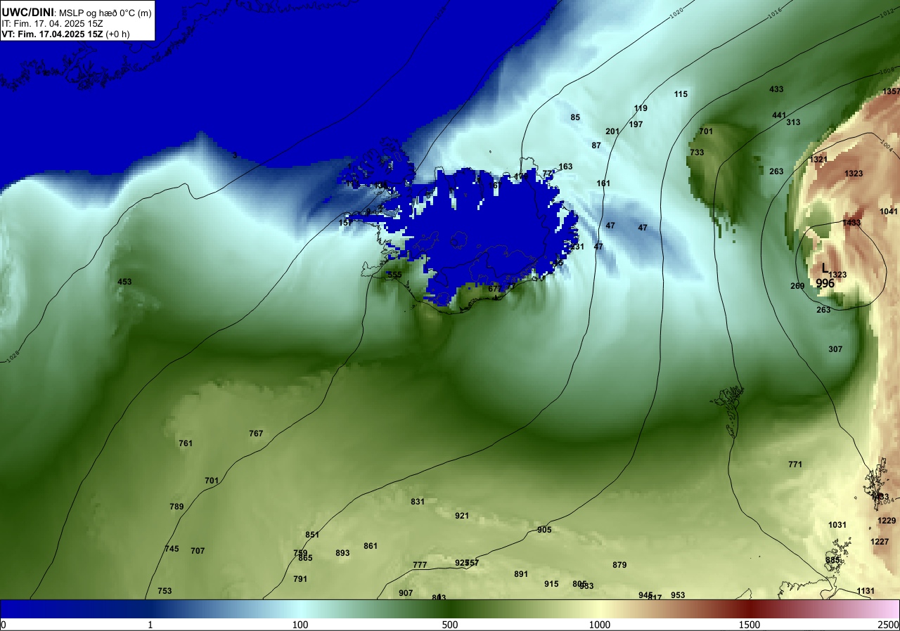Click the height value 1321
The width and height of the screenshot is (900, 631).
818,160
